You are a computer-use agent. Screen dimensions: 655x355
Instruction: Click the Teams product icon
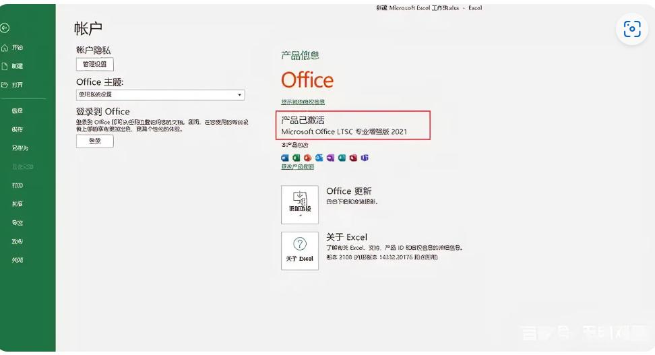[365, 158]
